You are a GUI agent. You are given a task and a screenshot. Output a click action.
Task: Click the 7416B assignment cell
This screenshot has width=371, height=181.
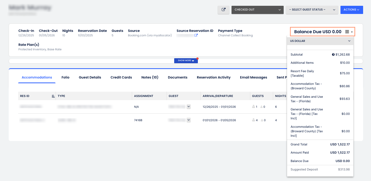138,120
